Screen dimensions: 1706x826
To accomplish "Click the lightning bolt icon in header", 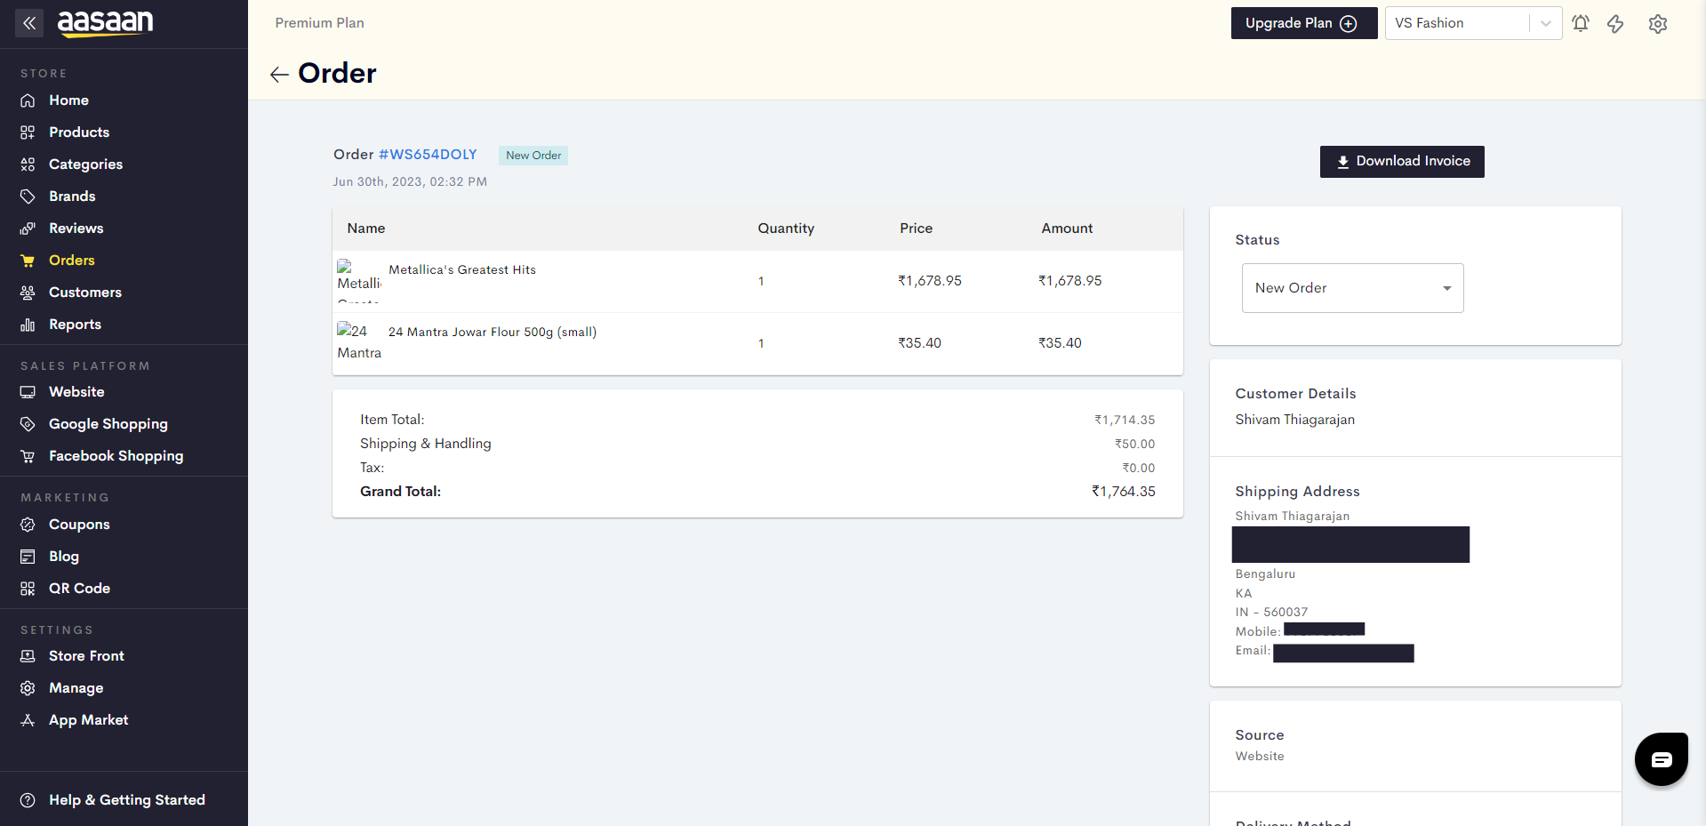I will tap(1615, 23).
